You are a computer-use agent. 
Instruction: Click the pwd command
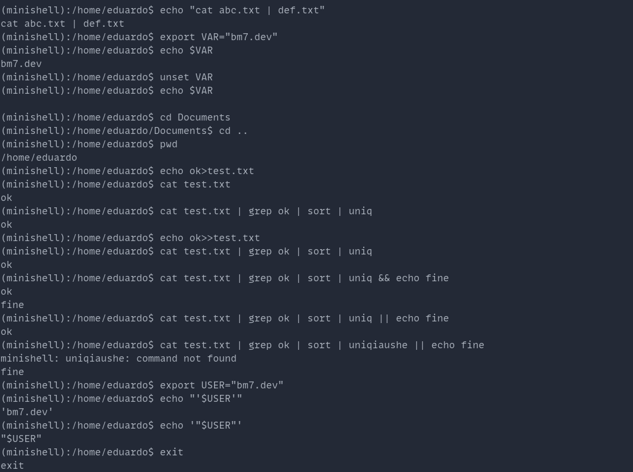pos(169,144)
